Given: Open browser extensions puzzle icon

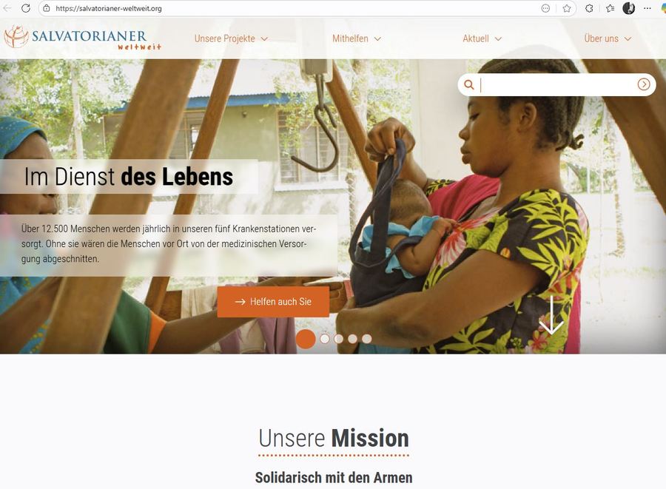Looking at the screenshot, I should coord(589,8).
